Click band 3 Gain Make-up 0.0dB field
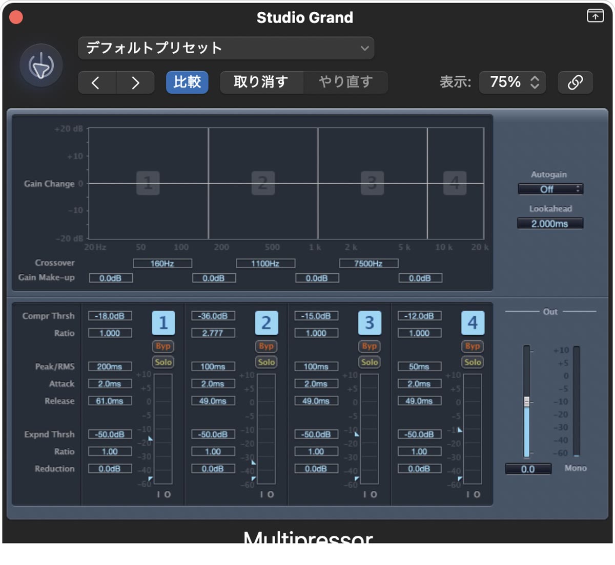The image size is (615, 565). coord(317,278)
